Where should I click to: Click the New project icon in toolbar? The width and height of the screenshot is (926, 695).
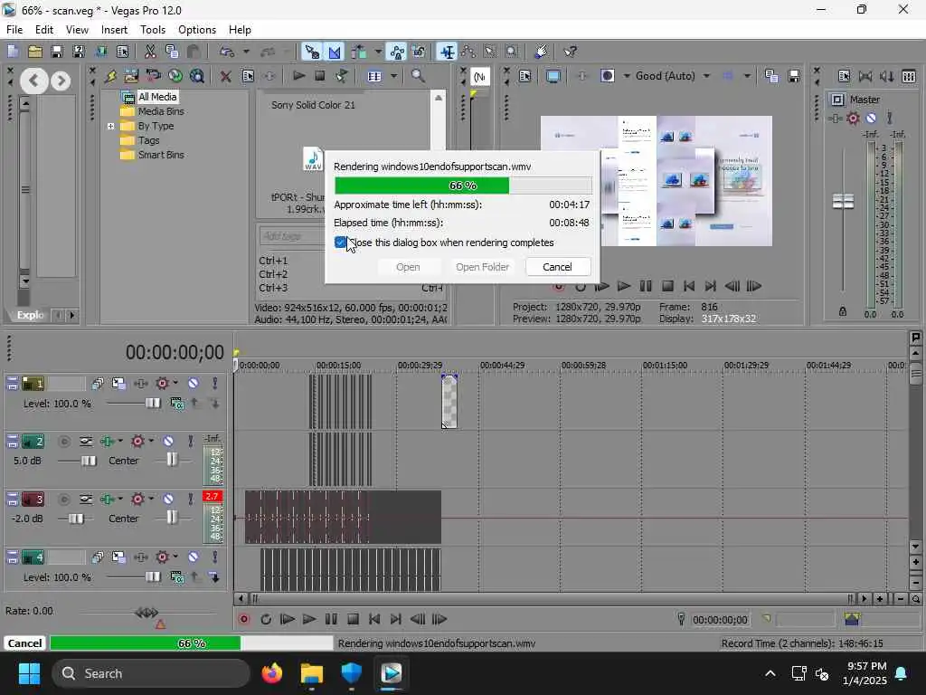(13, 52)
